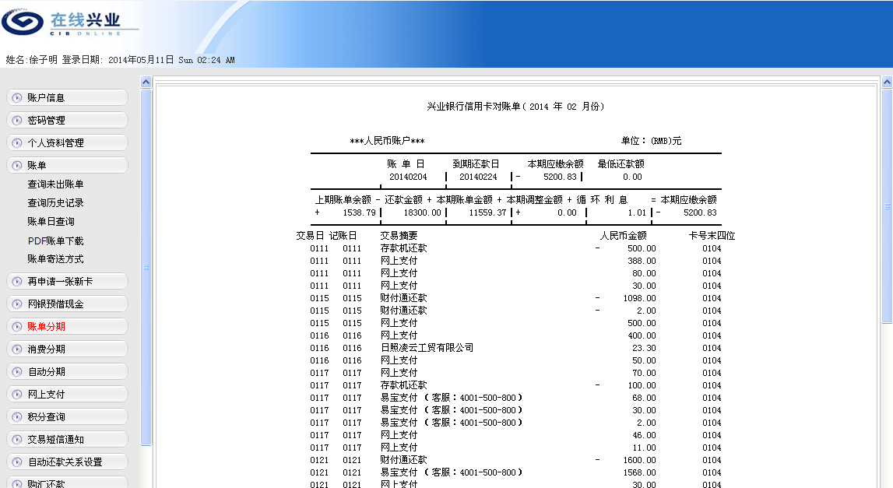Click the arrow icon beside 个人资料管理
Screen dimensions: 893x488
[x=17, y=143]
